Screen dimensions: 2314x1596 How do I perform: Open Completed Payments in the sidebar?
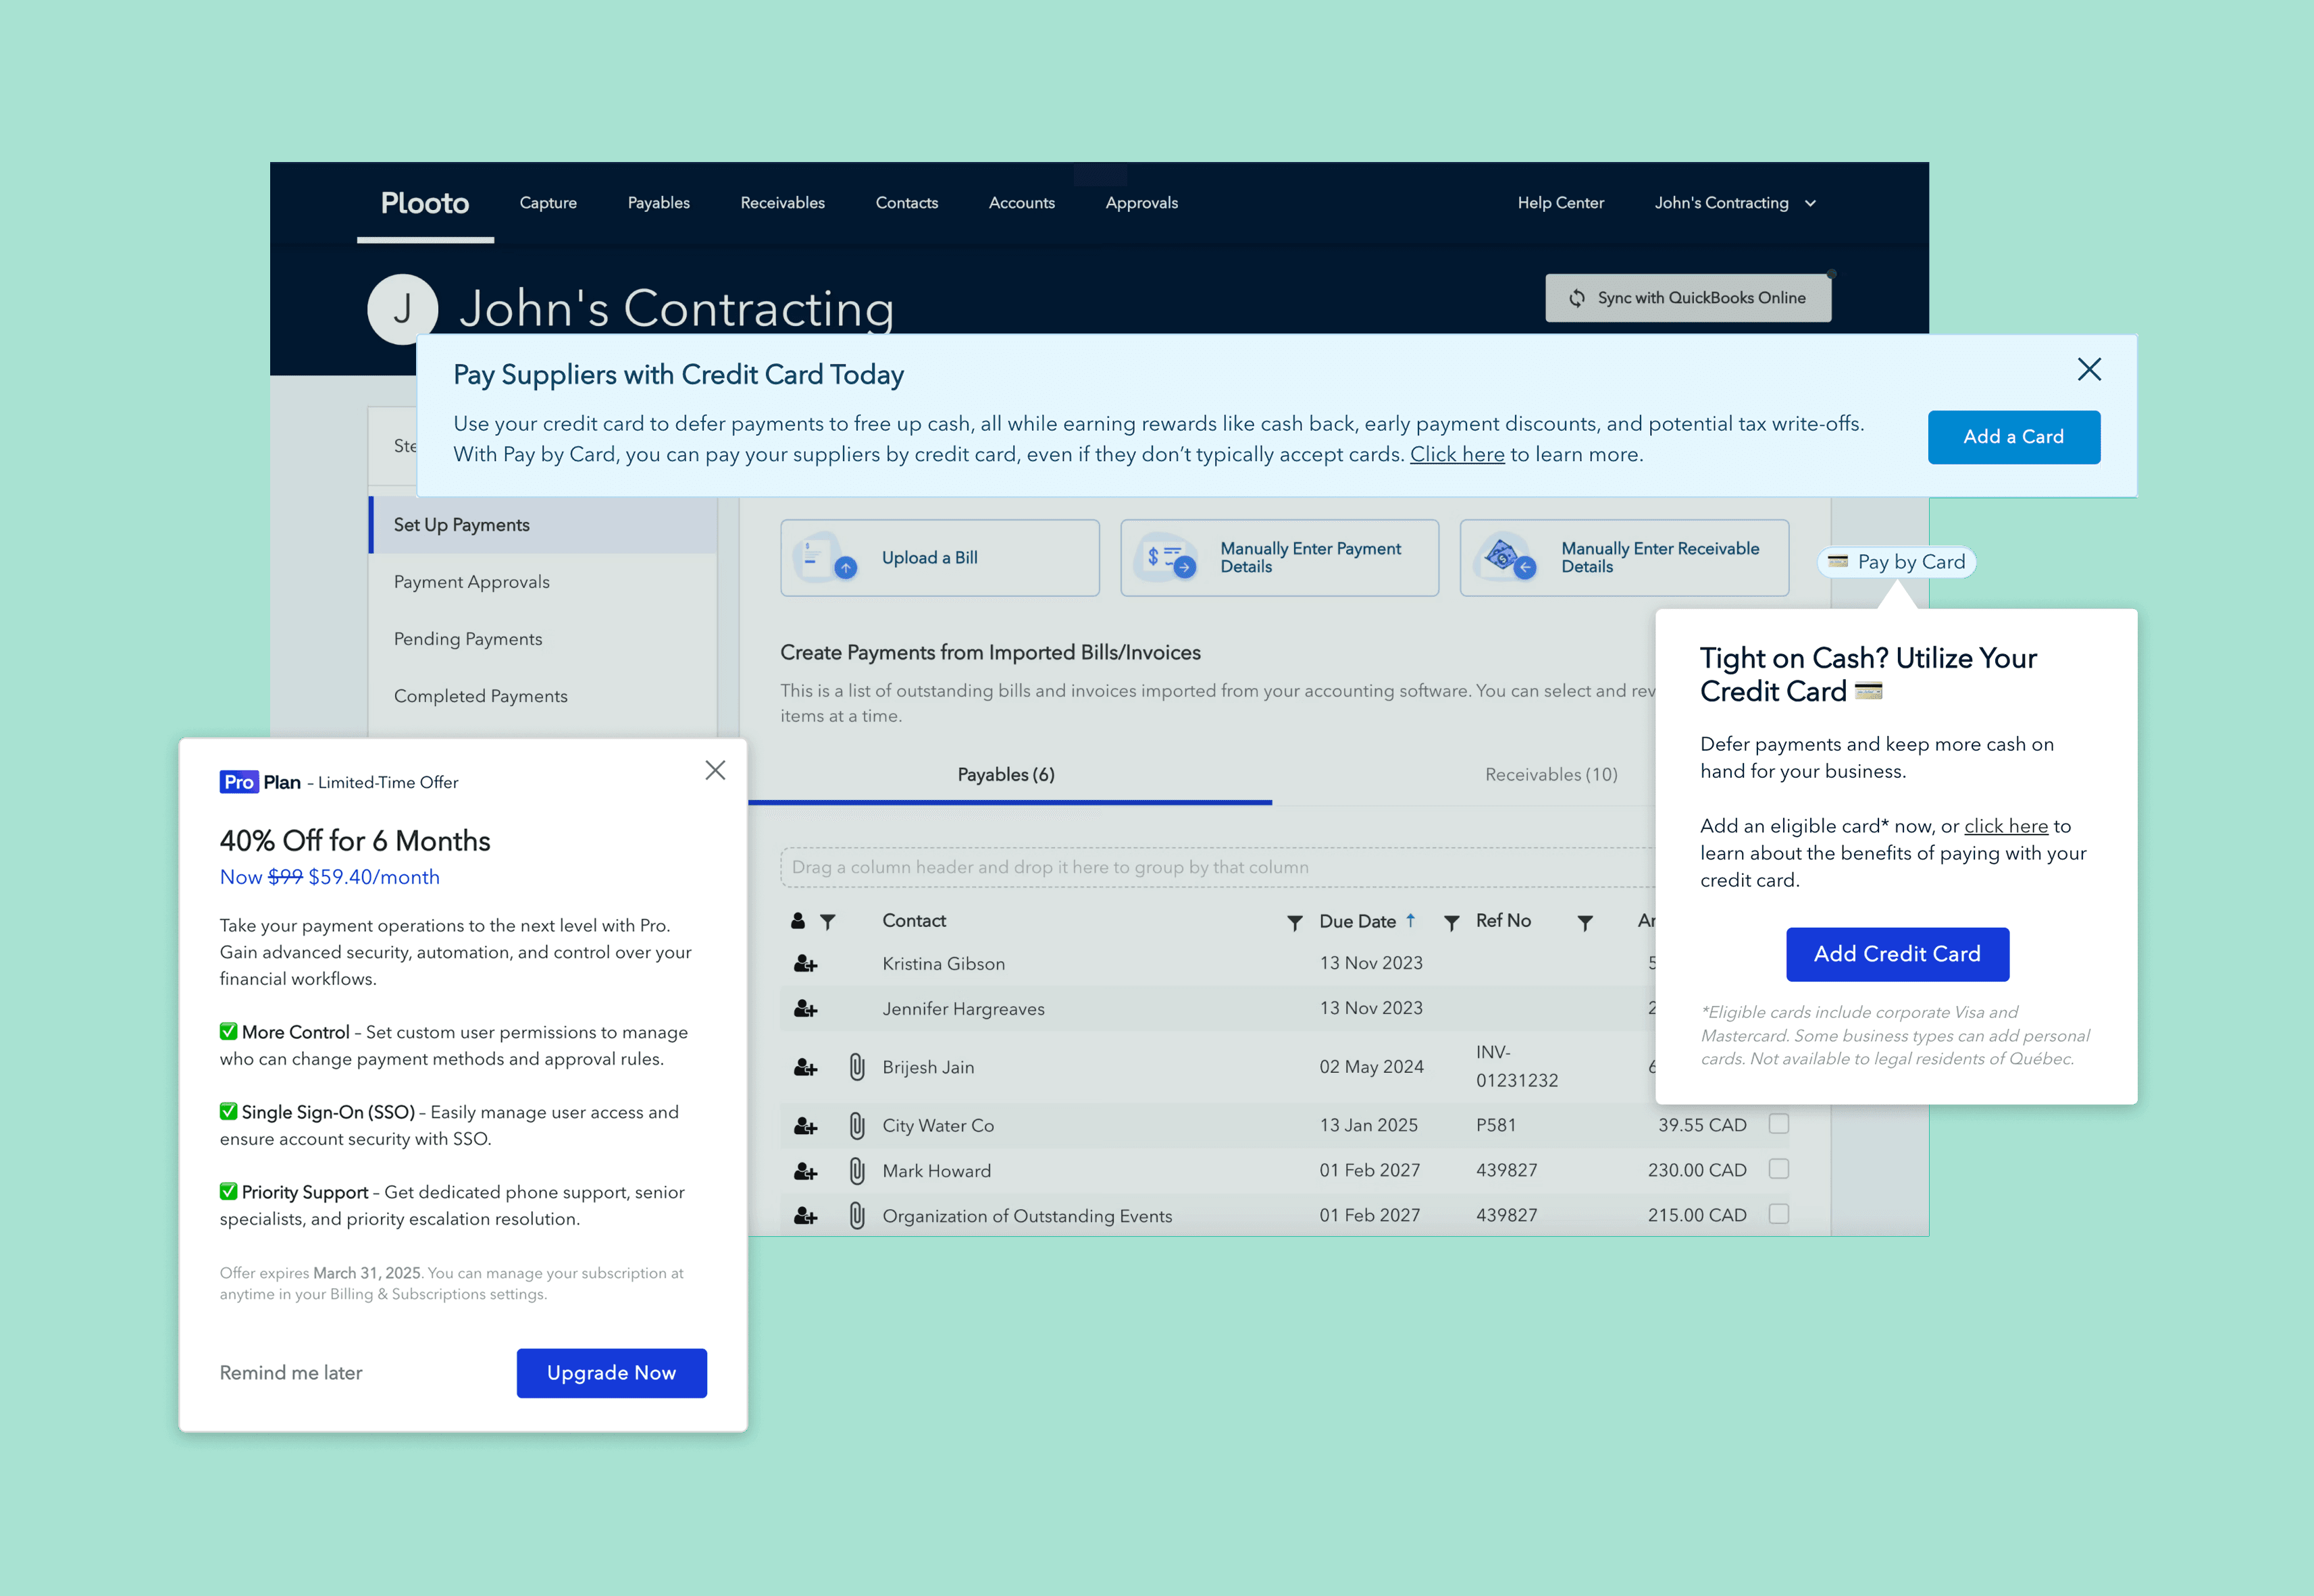(480, 696)
